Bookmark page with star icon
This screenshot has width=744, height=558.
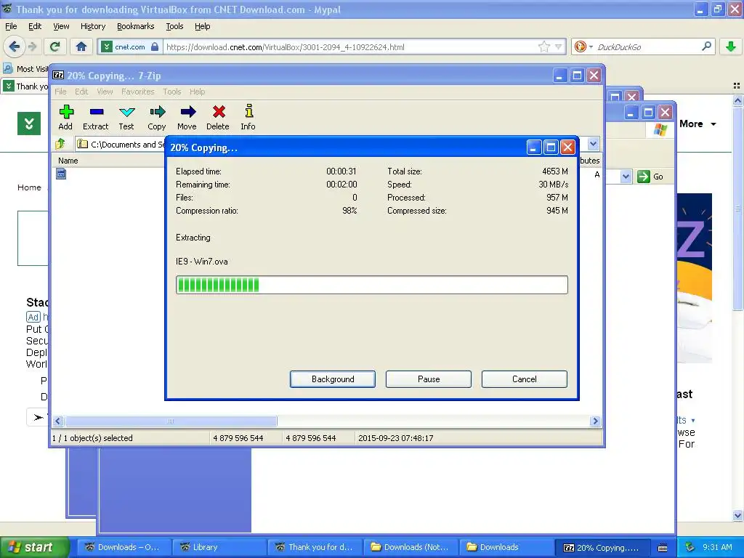pyautogui.click(x=543, y=46)
